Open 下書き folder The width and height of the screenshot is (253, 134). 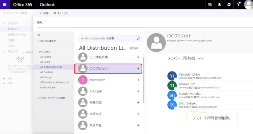pos(11,40)
